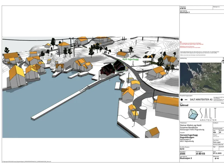224x168 pixels.
Task: Click the 'Godkjent' approval box label
Action: click(216, 123)
